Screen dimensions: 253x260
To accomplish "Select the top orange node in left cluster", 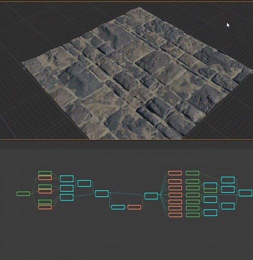I will click(x=45, y=178).
